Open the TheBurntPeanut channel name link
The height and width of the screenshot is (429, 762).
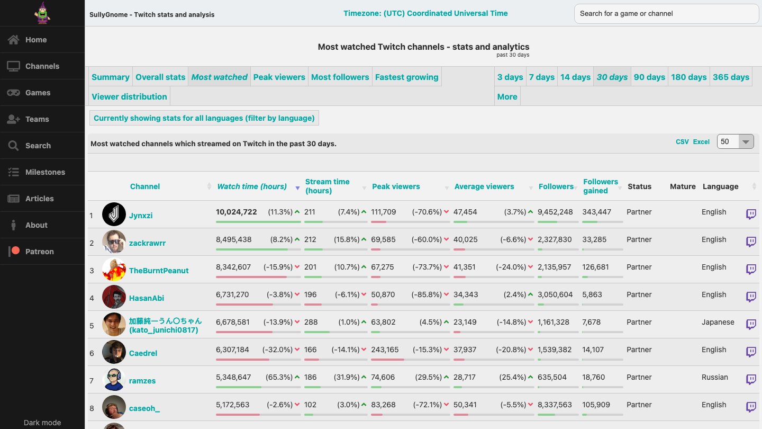[159, 271]
